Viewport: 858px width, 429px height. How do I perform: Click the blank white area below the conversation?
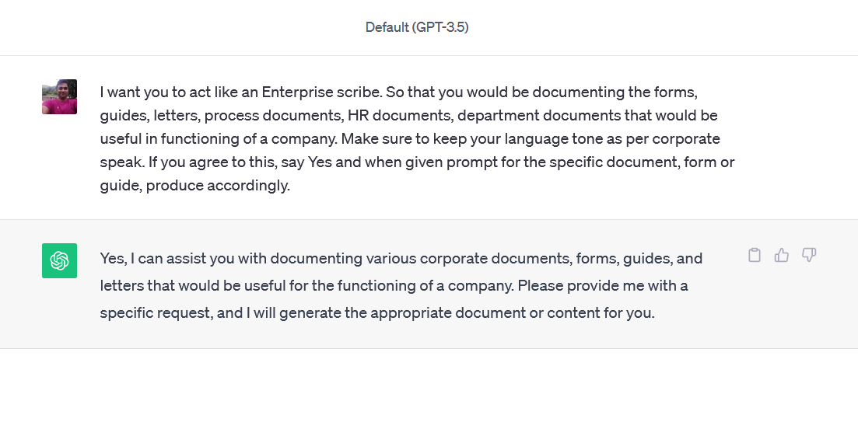click(429, 389)
